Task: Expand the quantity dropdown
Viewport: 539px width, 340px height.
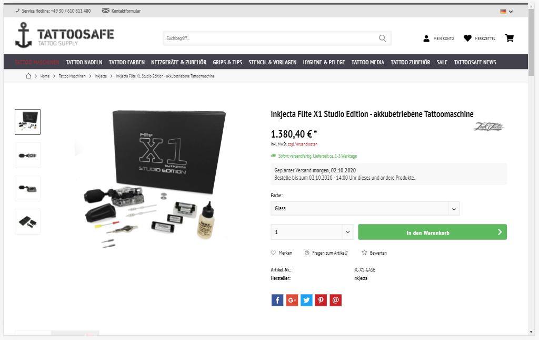Action: [x=312, y=232]
